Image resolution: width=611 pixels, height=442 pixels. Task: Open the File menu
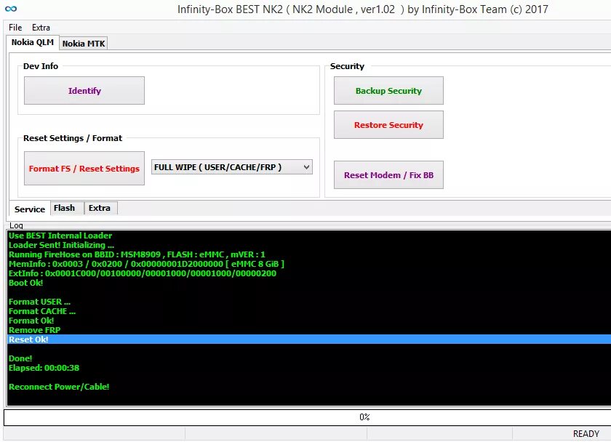pos(15,28)
